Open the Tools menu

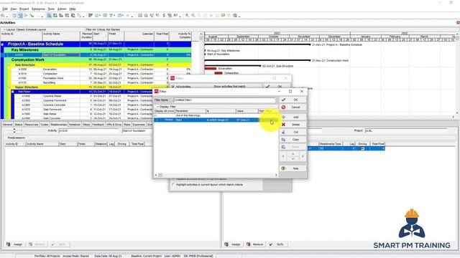click(51, 9)
